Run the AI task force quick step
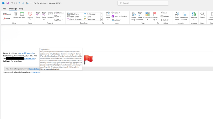Viewport: 213px width, 119px height. pyautogui.click(x=73, y=14)
